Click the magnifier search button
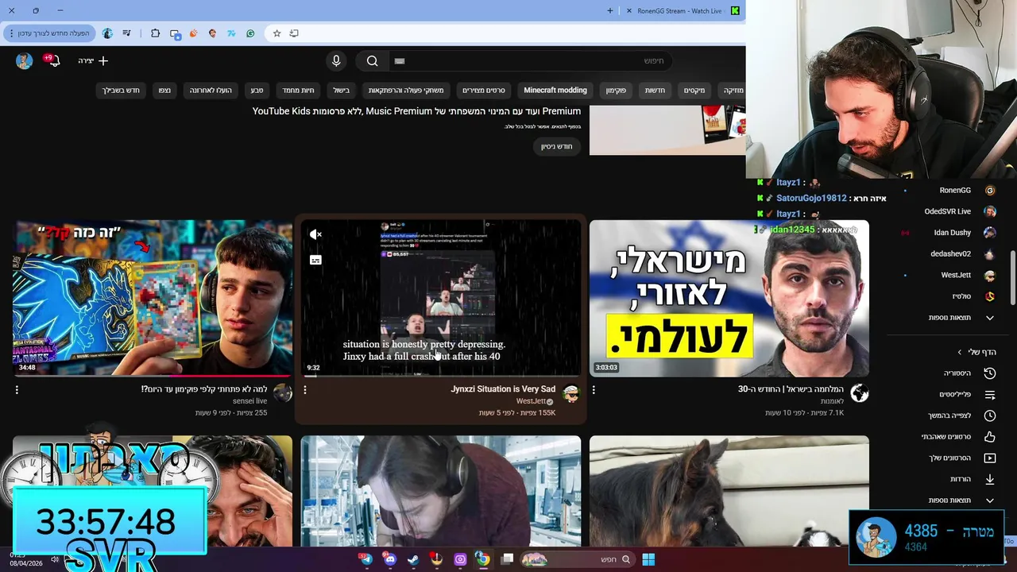This screenshot has width=1017, height=572. [x=372, y=60]
